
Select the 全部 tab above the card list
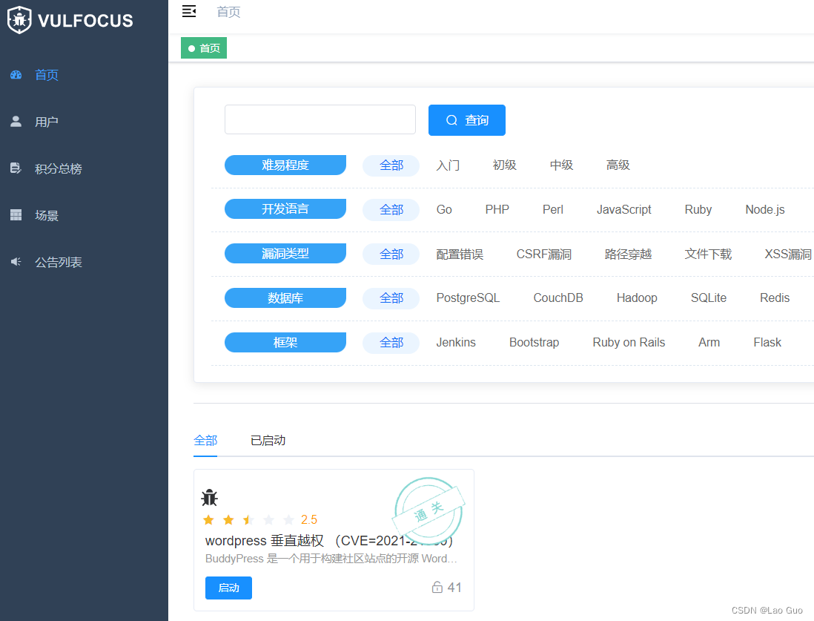(x=205, y=440)
